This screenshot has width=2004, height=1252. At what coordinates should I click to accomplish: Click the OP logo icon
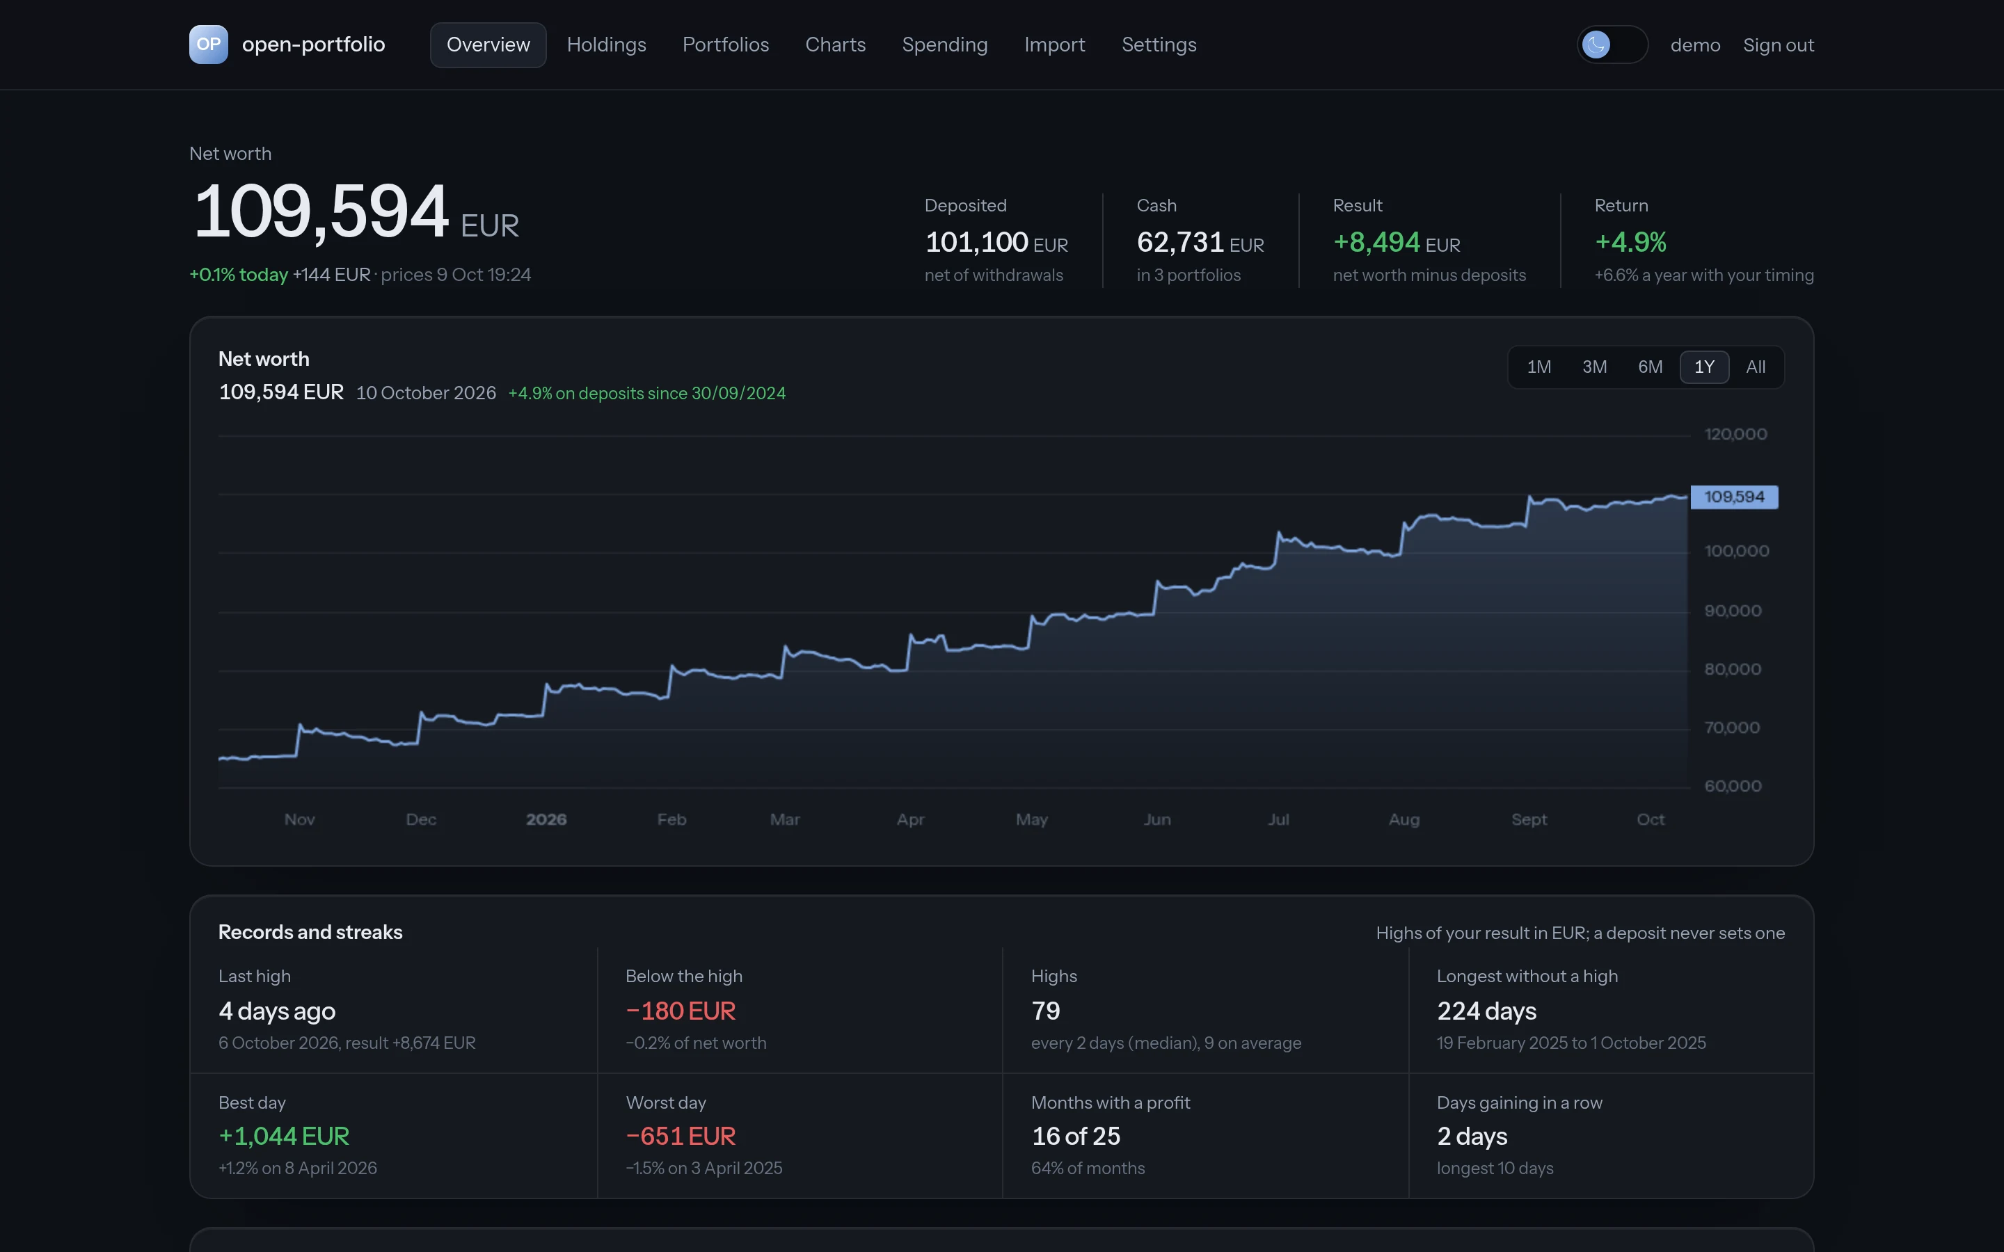pyautogui.click(x=208, y=45)
